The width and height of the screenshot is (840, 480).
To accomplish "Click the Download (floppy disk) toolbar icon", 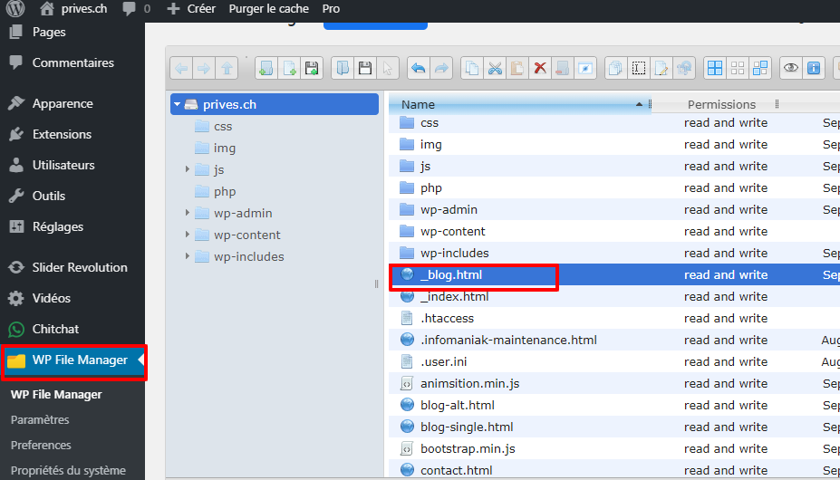I will (365, 68).
